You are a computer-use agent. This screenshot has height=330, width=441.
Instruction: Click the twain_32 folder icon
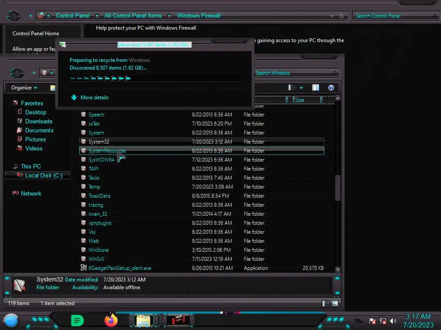(x=84, y=214)
